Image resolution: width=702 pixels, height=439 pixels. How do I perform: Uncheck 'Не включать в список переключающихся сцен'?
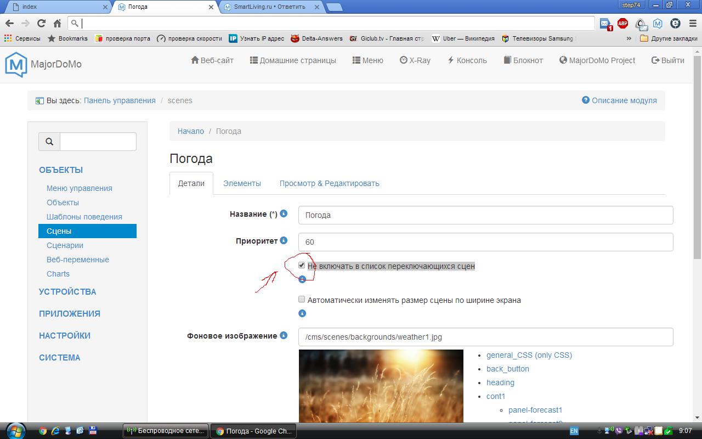point(302,266)
